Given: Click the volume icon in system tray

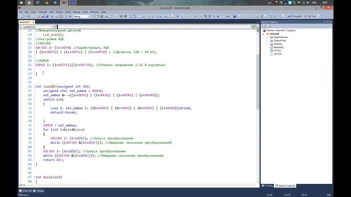Looking at the screenshot, I should (x=308, y=3).
